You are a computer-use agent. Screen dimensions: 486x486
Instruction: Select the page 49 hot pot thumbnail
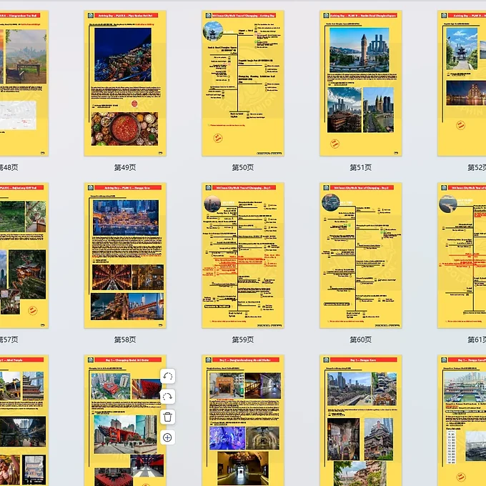tap(125, 83)
